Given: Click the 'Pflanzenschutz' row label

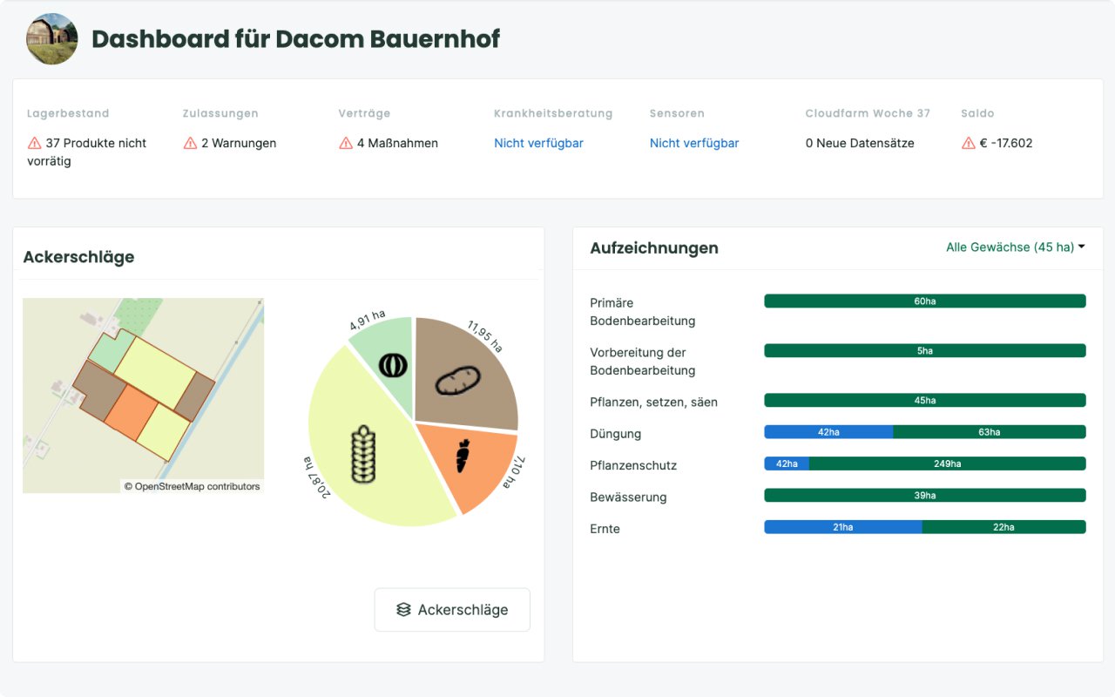Looking at the screenshot, I should 633,465.
